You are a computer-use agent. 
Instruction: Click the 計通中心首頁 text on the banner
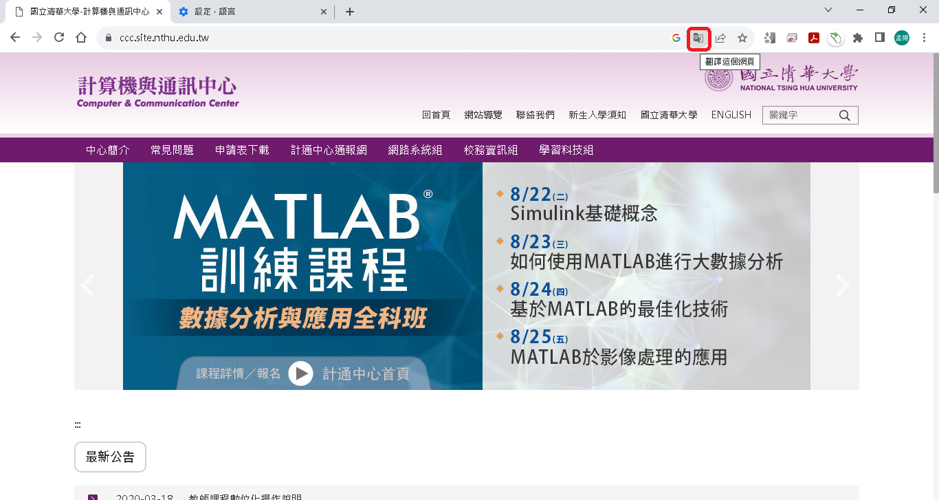click(366, 373)
